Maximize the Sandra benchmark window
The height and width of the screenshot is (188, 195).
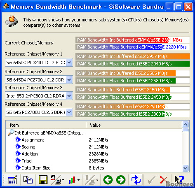pos(179,7)
